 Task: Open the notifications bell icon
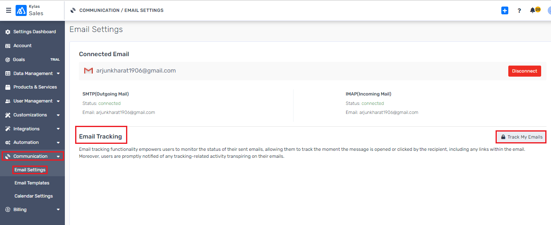tap(533, 10)
